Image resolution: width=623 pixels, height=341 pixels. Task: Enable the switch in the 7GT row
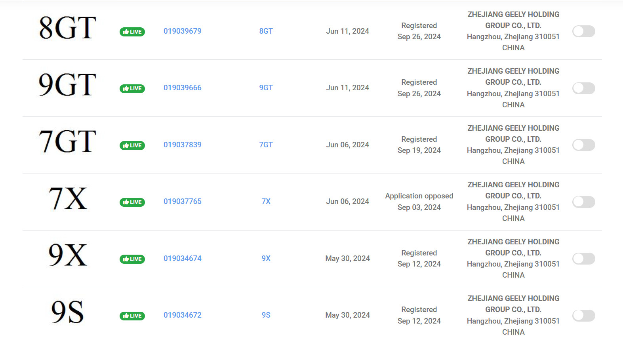coord(584,145)
